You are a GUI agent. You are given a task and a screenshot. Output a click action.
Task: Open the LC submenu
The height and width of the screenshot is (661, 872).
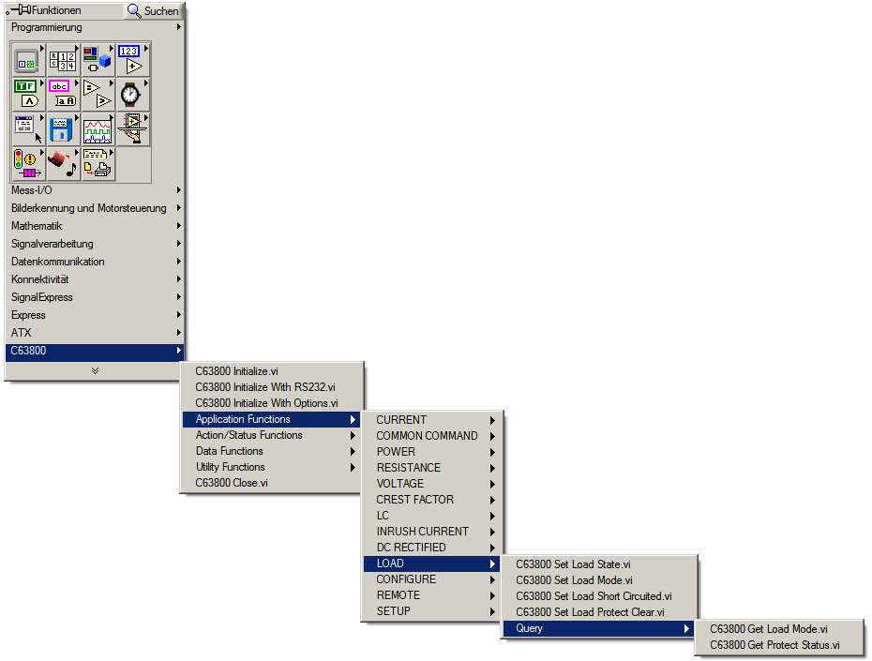pyautogui.click(x=432, y=516)
